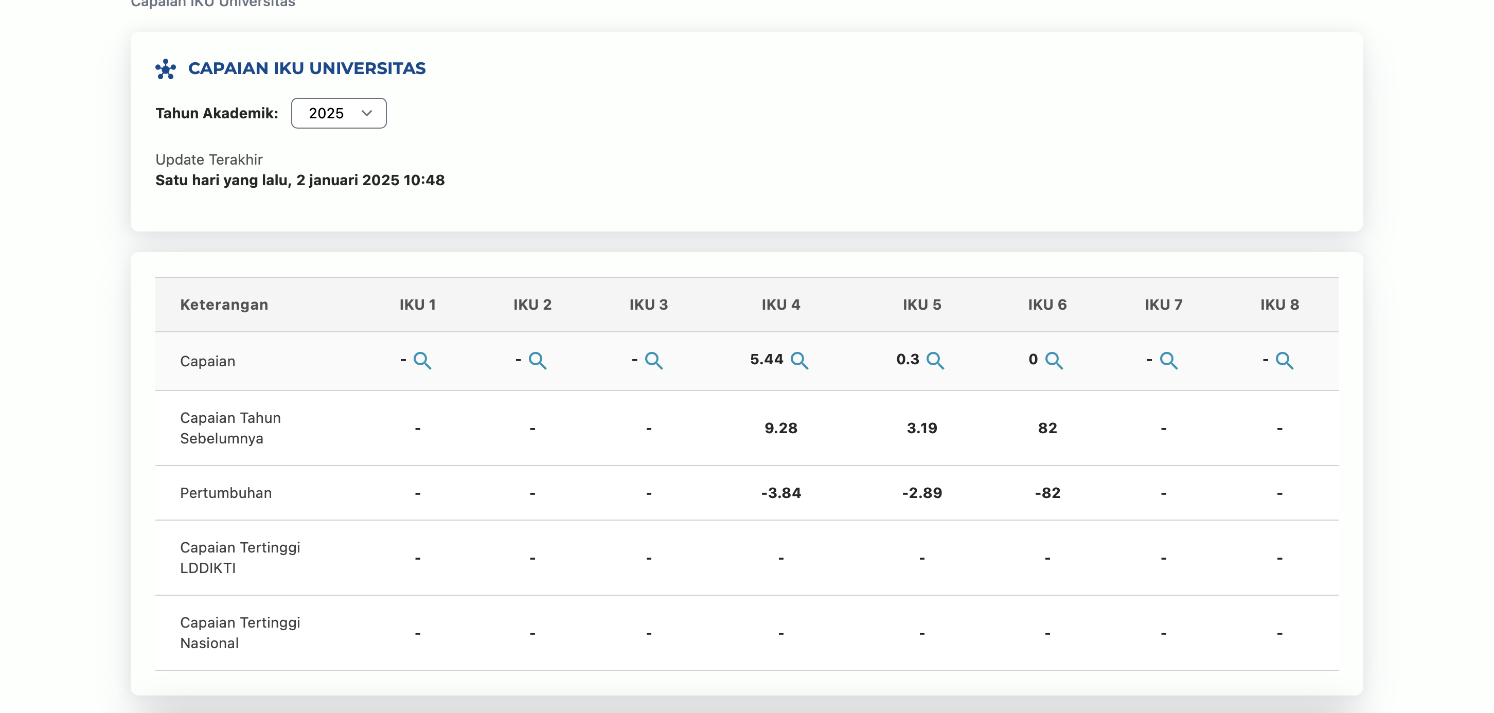Click the Capaian IKU Universitas breadcrumb
Screen dimensions: 1494x713
click(213, 4)
